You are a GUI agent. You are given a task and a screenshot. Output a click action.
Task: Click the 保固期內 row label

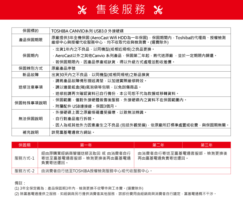coord(31,56)
